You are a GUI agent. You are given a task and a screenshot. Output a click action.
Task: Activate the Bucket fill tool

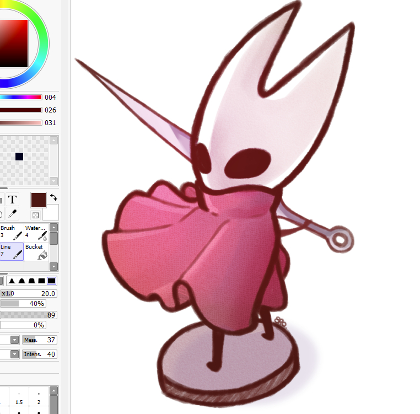pos(36,251)
